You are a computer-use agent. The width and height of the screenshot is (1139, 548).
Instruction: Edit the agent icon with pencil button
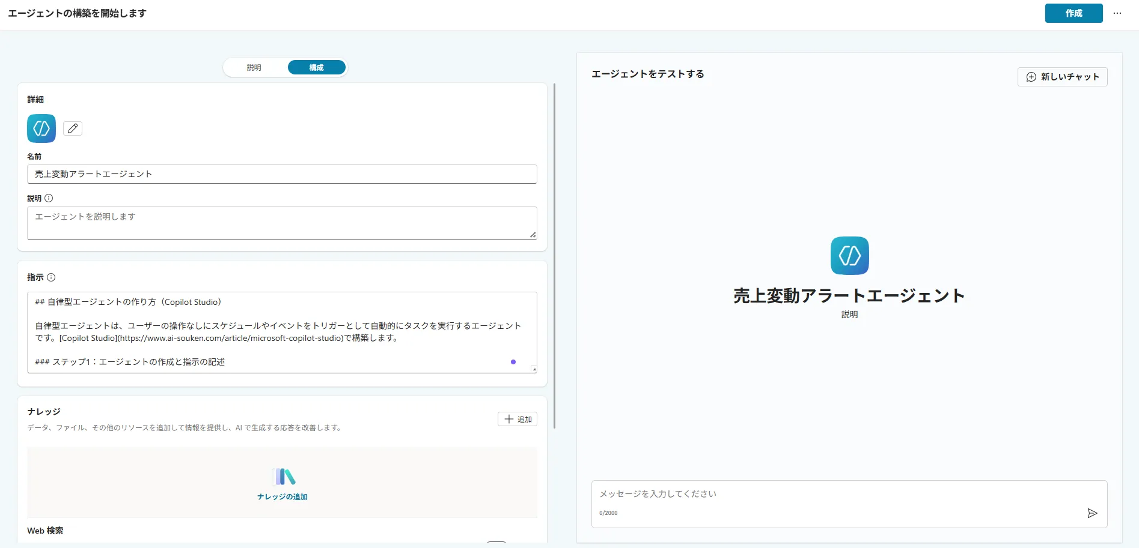coord(73,128)
